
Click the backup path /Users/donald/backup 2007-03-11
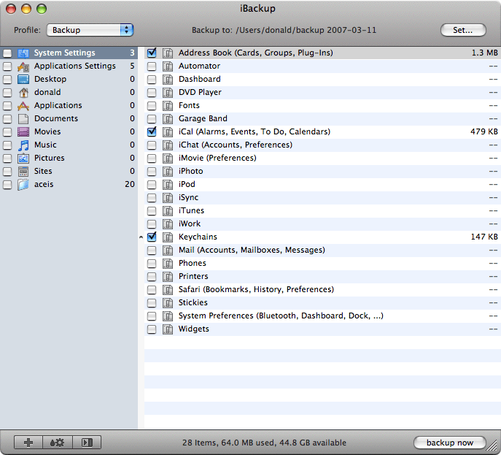click(x=306, y=30)
